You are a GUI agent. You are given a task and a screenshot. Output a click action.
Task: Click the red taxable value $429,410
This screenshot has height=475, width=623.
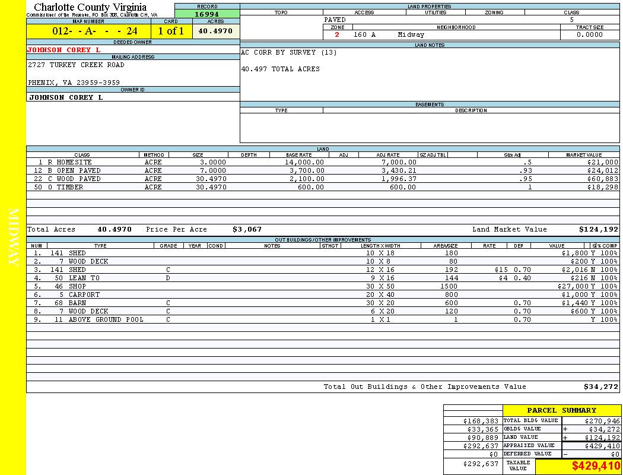click(x=596, y=466)
